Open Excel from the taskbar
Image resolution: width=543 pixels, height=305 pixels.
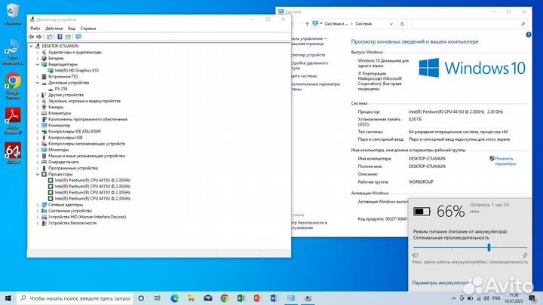click(x=241, y=298)
